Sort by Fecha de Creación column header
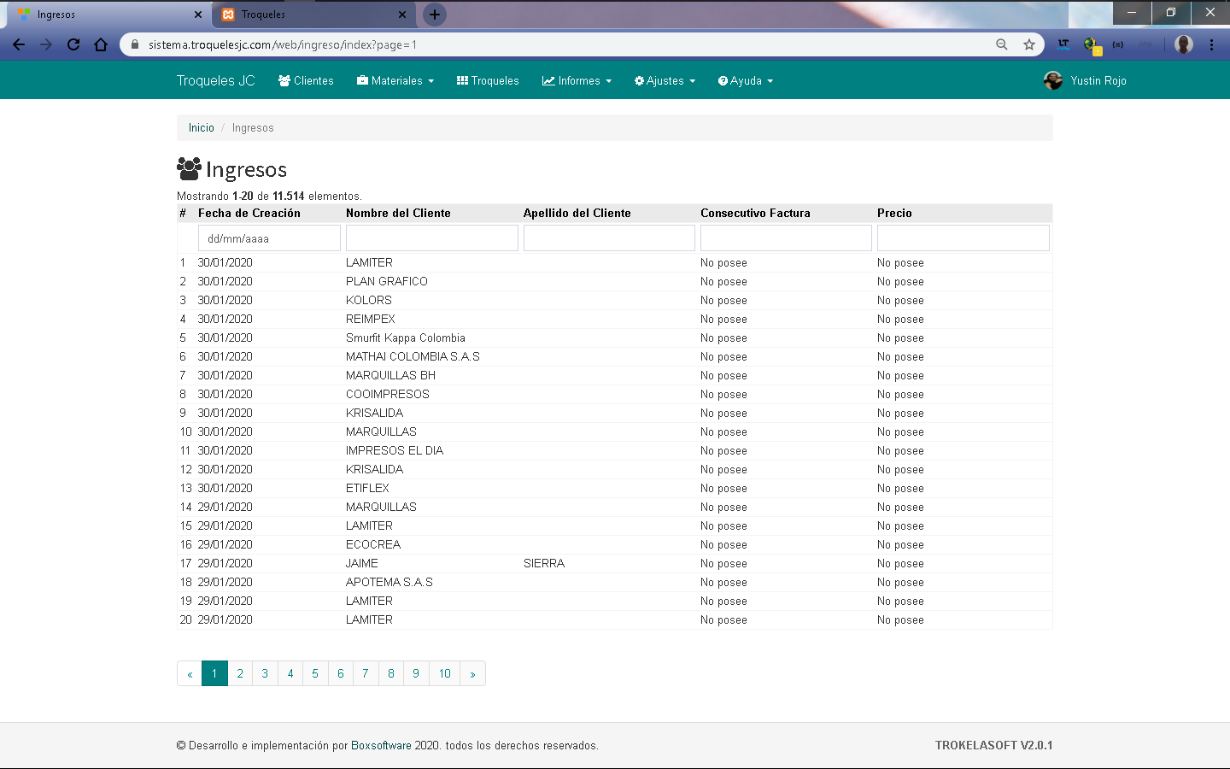This screenshot has height=769, width=1230. point(249,213)
